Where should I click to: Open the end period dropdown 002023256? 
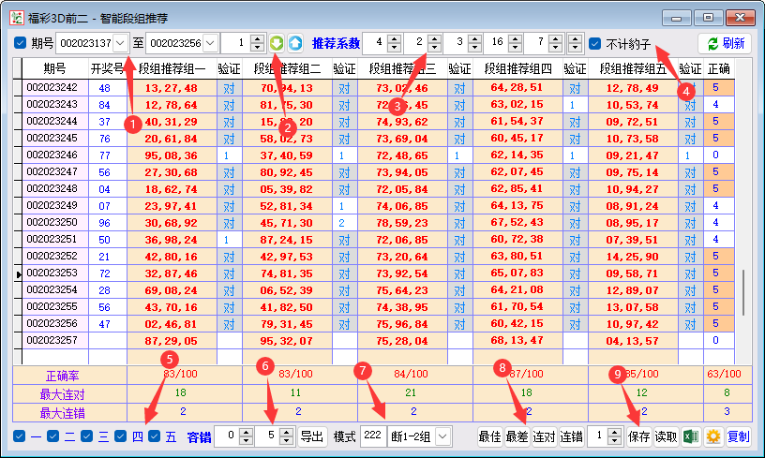[x=209, y=43]
